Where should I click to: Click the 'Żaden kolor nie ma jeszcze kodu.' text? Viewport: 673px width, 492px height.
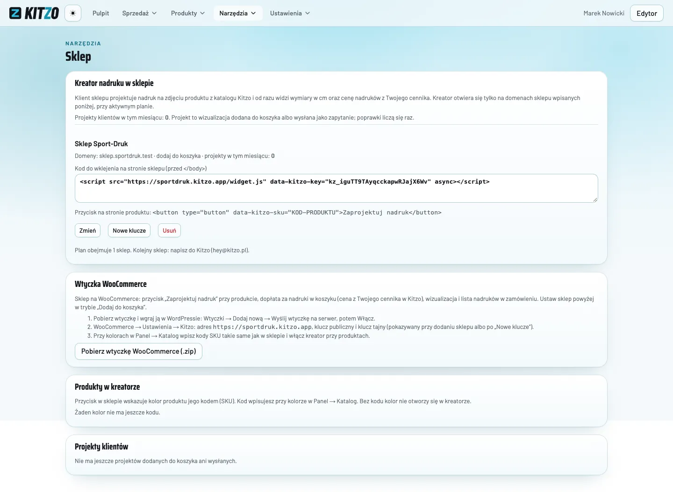pyautogui.click(x=117, y=413)
